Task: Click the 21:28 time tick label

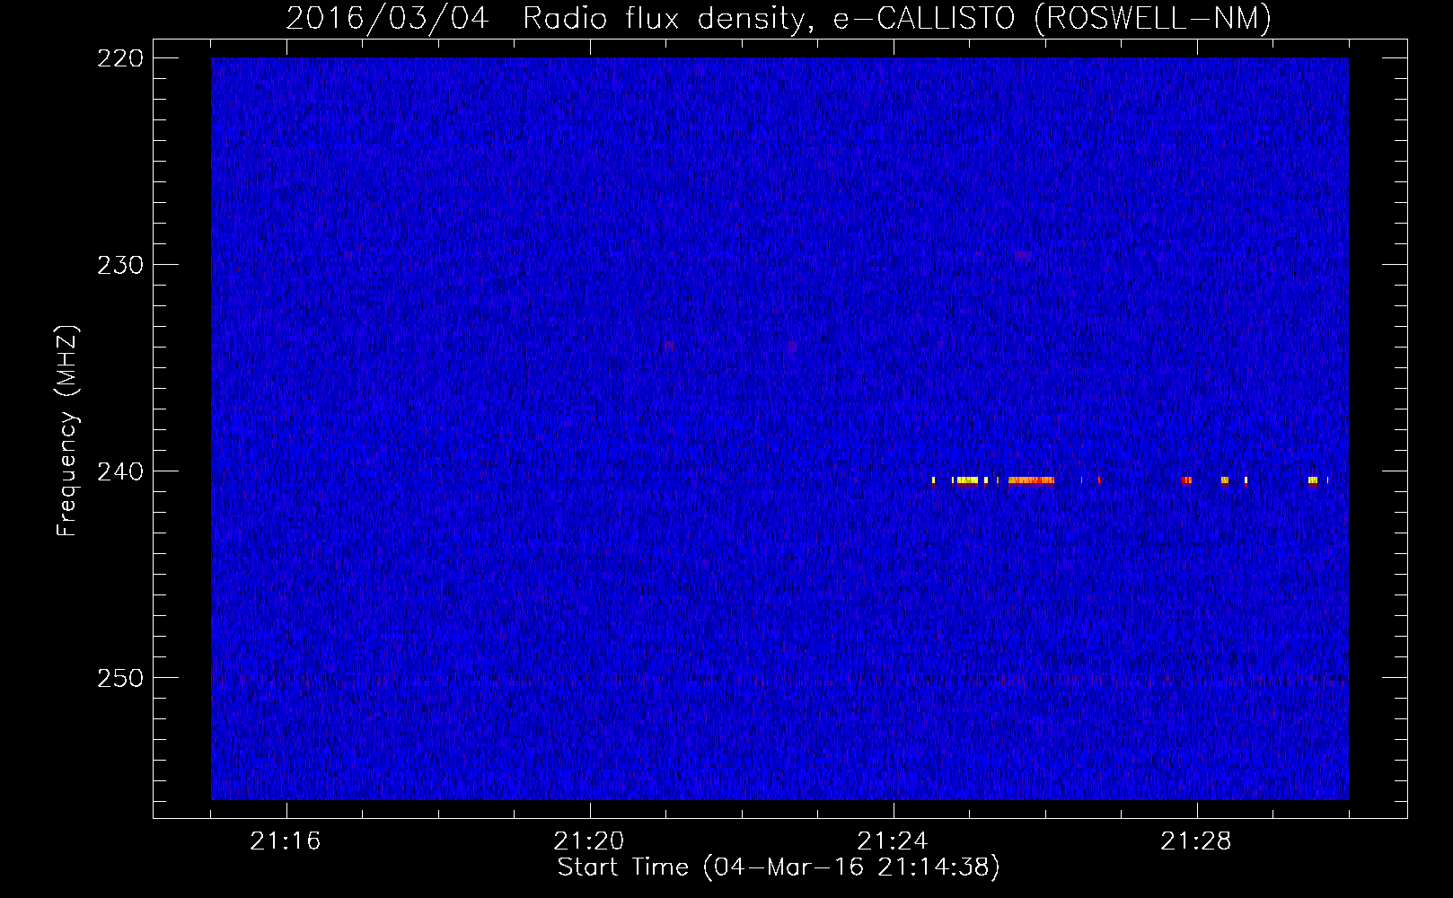Action: pos(1196,841)
